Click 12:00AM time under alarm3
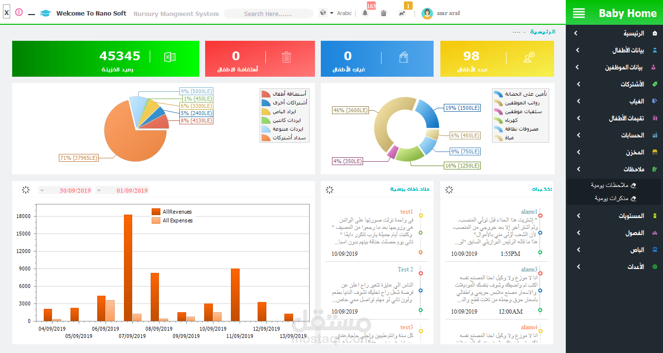Viewport: 663px width, 353px height. [x=510, y=311]
